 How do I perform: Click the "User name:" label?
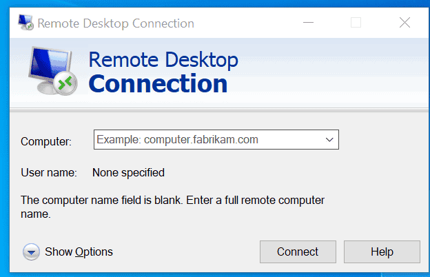coord(49,173)
